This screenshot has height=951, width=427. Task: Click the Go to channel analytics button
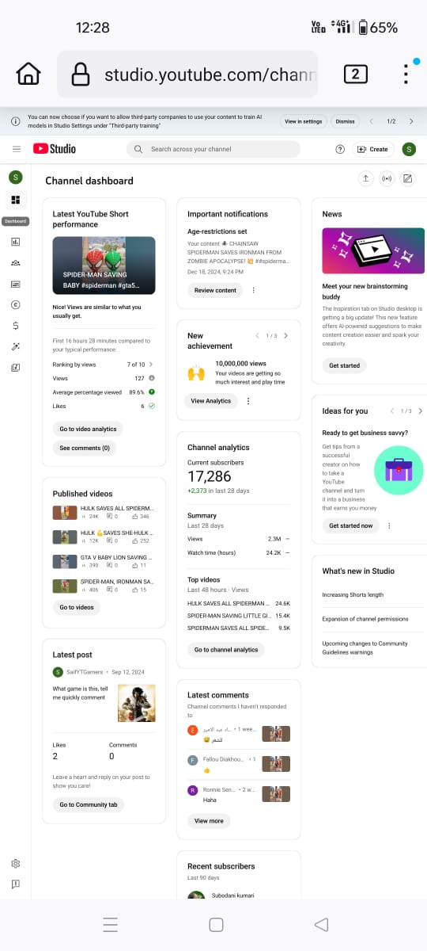226,650
